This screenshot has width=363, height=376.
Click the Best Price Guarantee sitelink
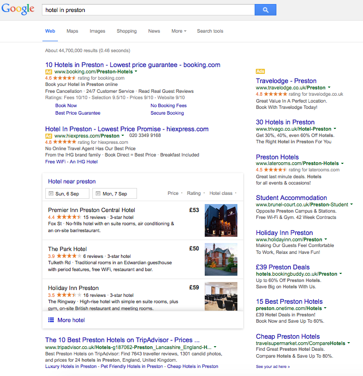(78, 113)
